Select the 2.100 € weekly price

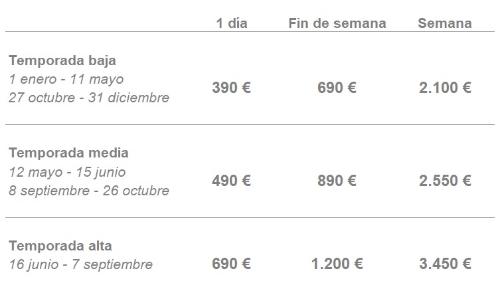[x=445, y=88]
